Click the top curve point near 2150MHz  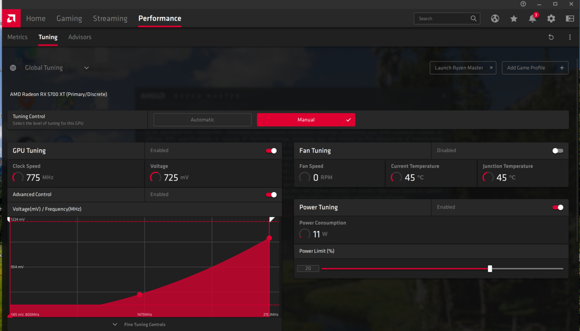click(x=269, y=238)
